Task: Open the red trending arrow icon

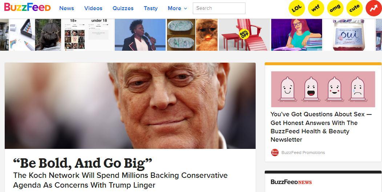Action: [x=374, y=8]
